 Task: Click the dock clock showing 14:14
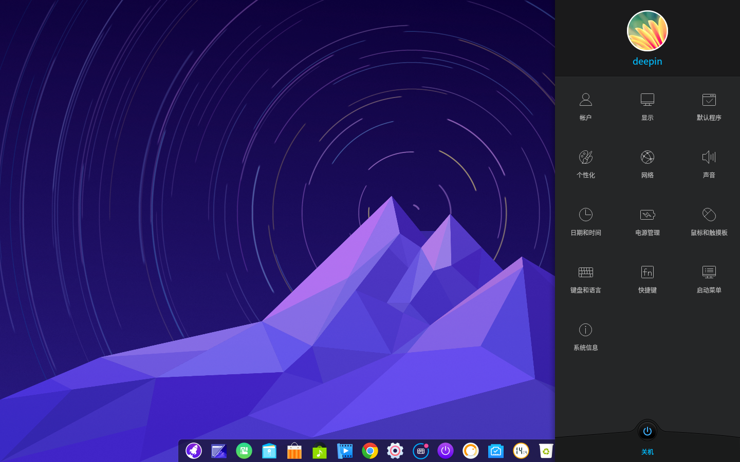click(521, 451)
